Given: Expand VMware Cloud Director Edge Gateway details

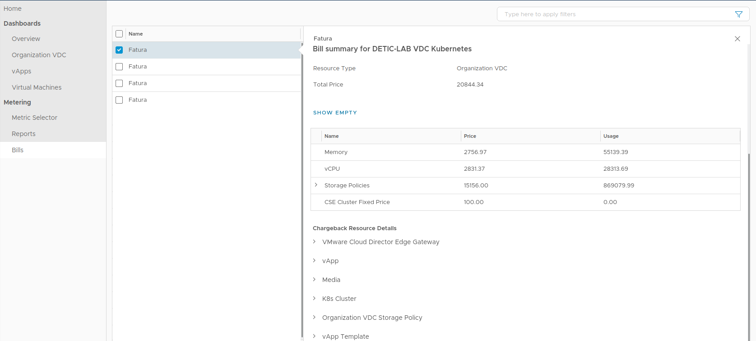Looking at the screenshot, I should pos(314,242).
